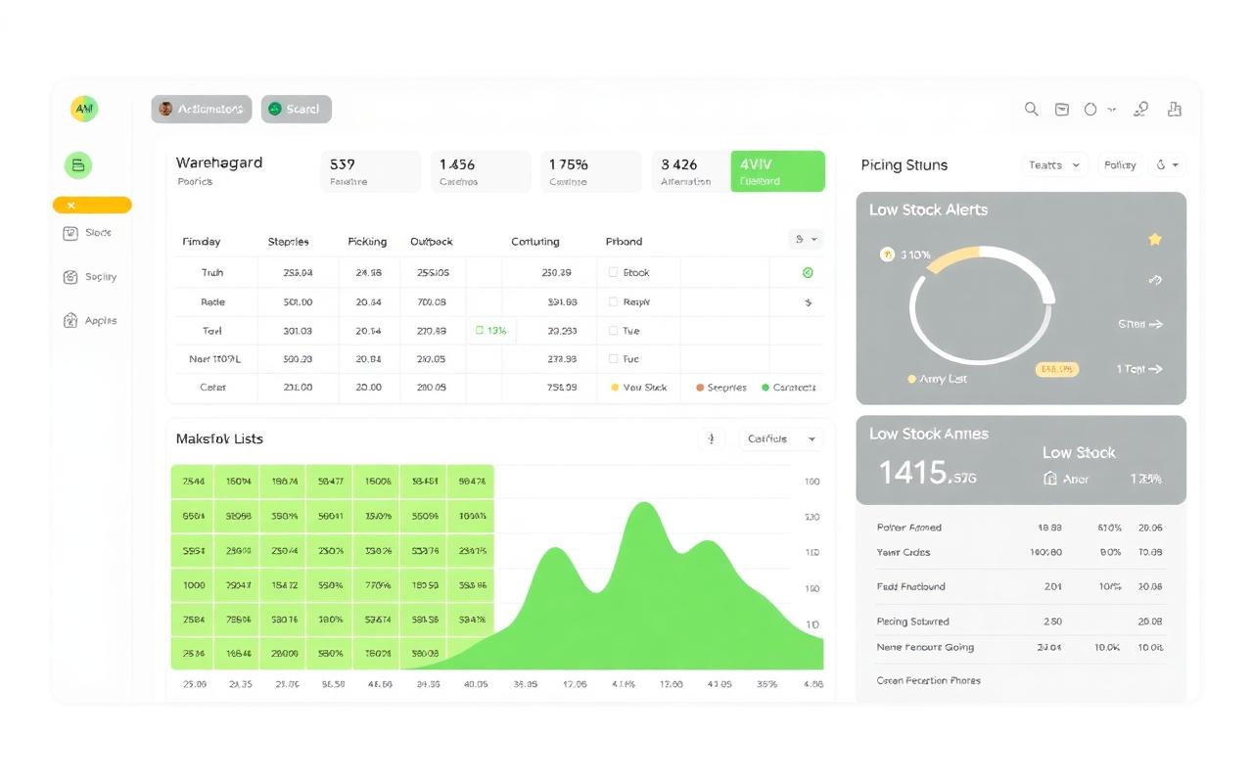Click the magnifier search icon

pyautogui.click(x=1032, y=110)
